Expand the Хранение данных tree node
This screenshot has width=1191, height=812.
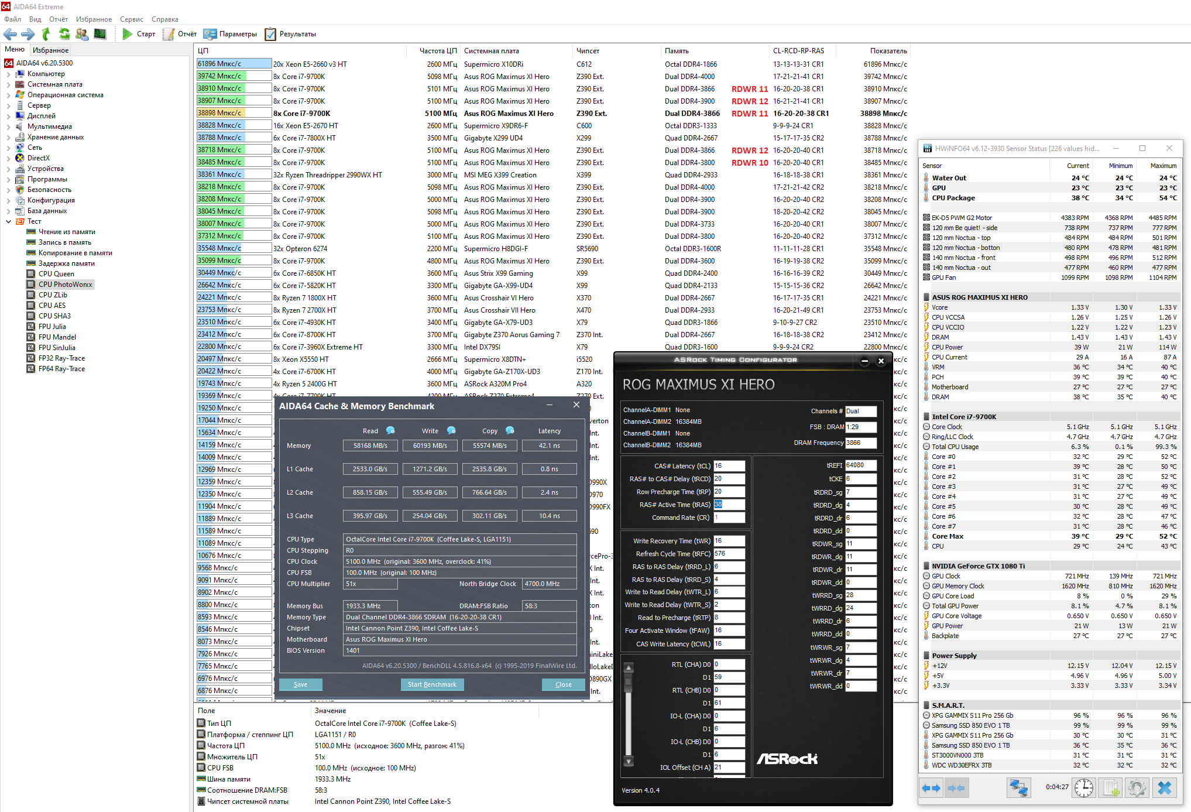coord(8,137)
